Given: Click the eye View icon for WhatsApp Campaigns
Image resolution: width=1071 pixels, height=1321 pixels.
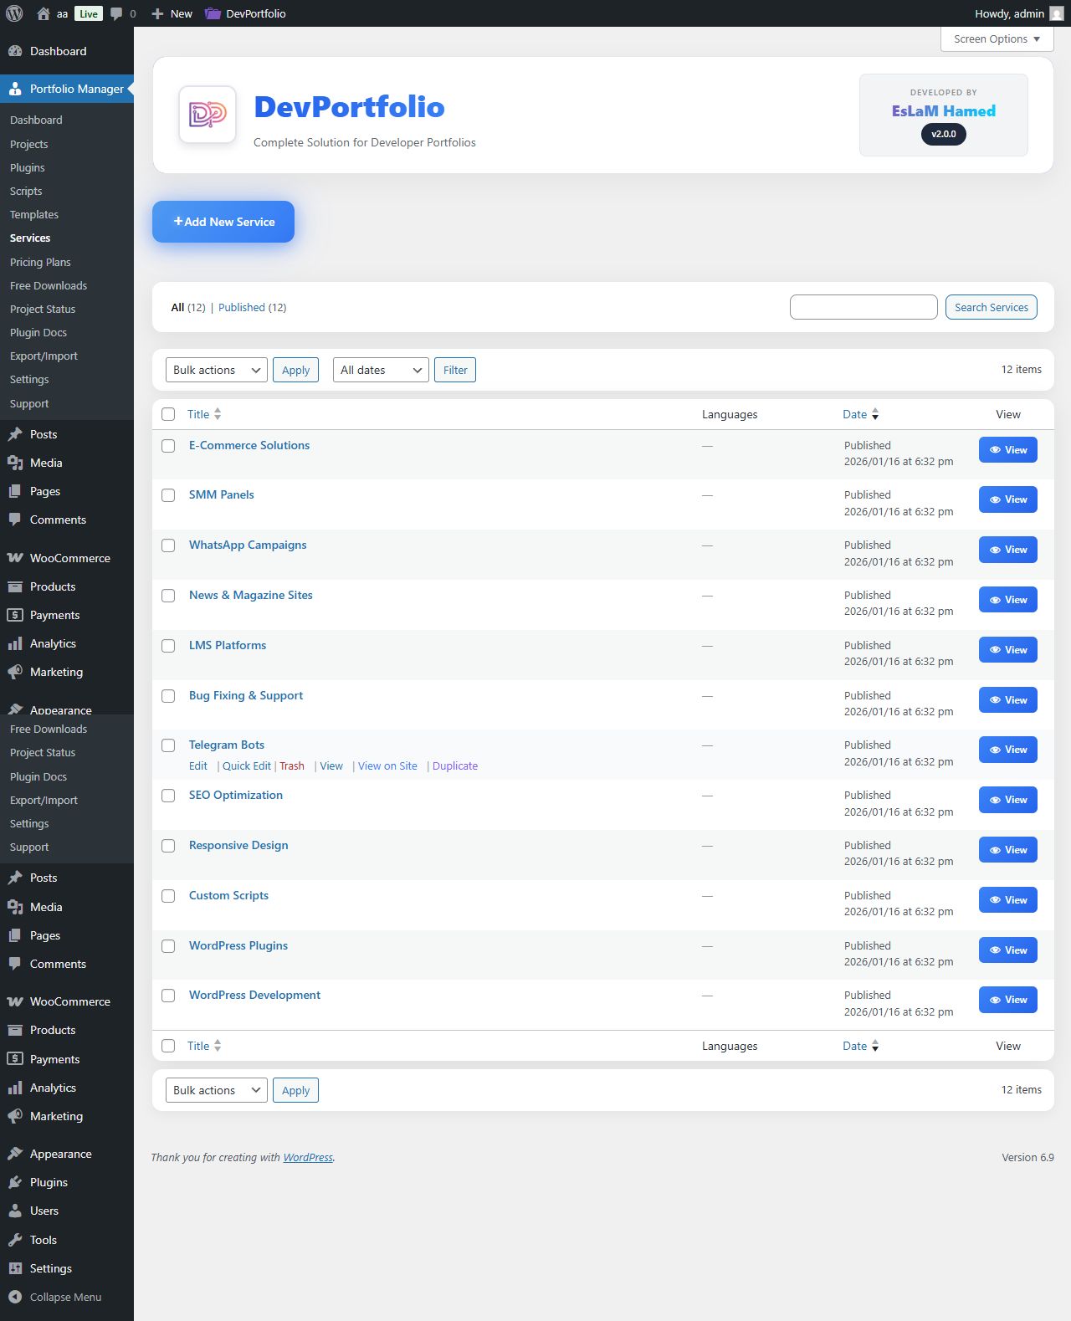Looking at the screenshot, I should (996, 550).
